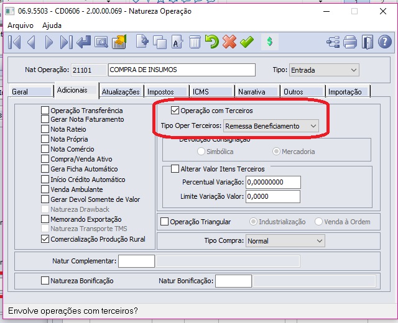Click the application icon in the title bar
The image size is (398, 323).
click(10, 11)
